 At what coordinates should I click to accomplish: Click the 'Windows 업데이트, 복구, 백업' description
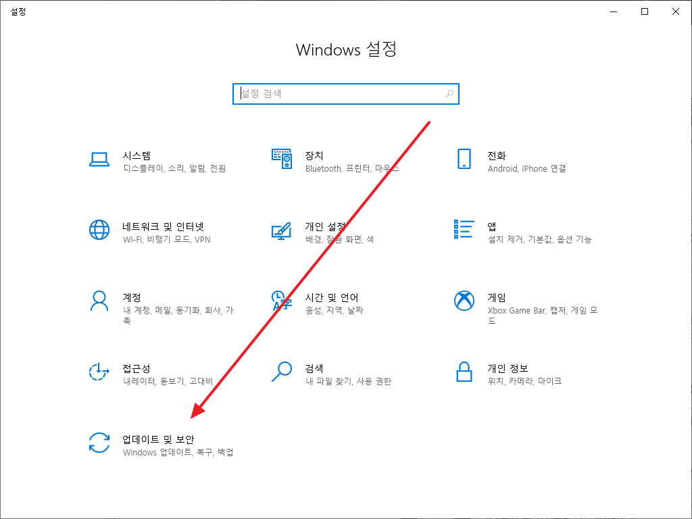pyautogui.click(x=178, y=452)
